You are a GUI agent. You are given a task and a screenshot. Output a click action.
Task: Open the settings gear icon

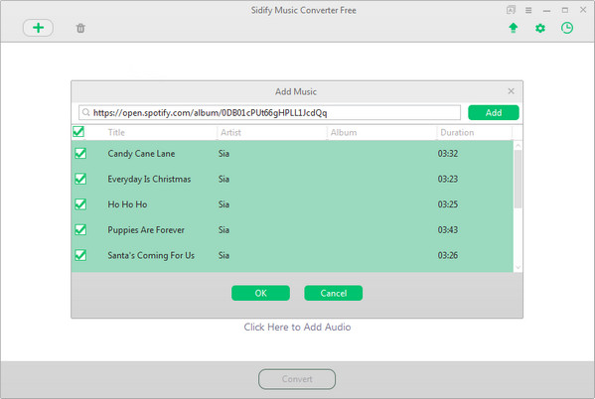[540, 28]
